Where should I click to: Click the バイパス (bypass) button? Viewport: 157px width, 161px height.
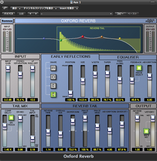click(x=9, y=14)
